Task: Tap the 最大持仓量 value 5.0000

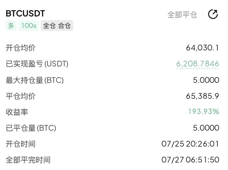Action: click(206, 80)
